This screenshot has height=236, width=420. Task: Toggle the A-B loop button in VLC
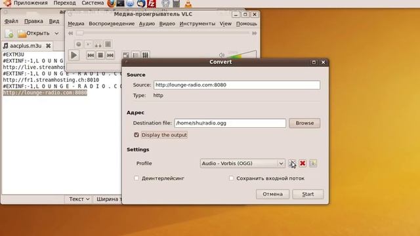[x=98, y=44]
